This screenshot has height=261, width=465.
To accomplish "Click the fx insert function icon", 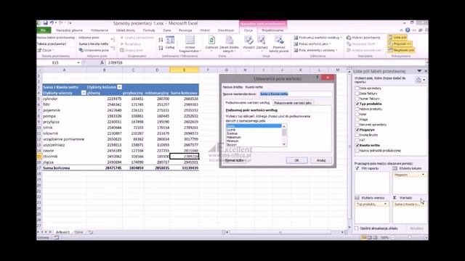I will click(102, 63).
